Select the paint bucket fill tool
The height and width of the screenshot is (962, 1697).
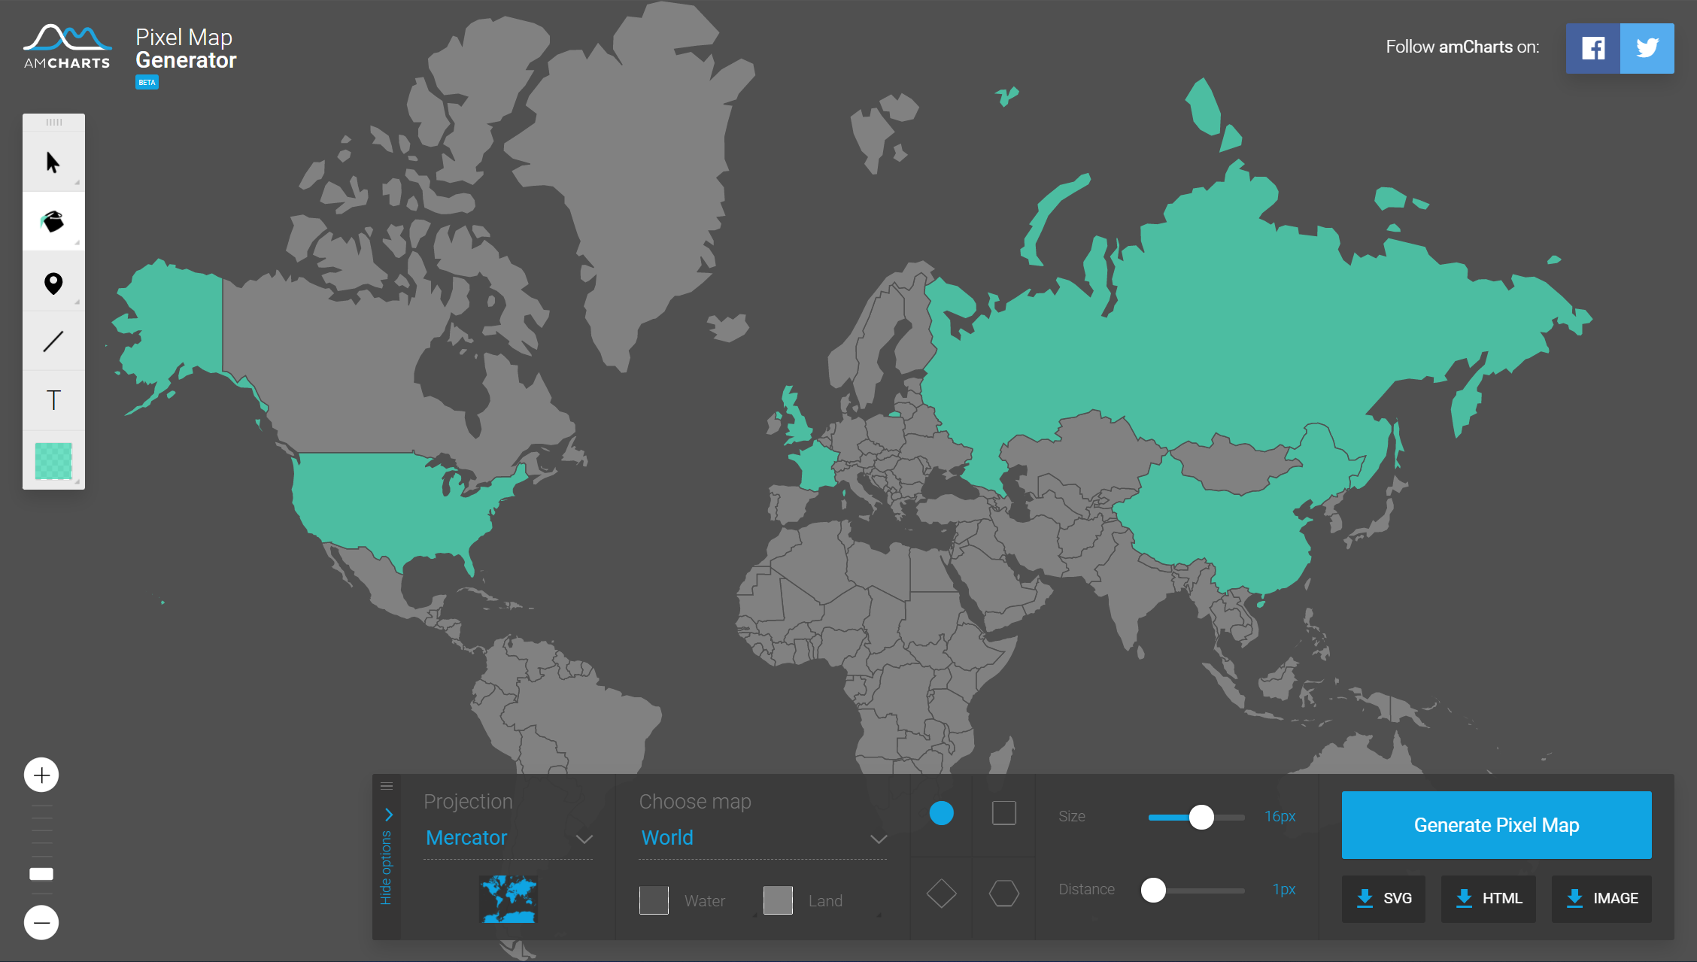(53, 221)
